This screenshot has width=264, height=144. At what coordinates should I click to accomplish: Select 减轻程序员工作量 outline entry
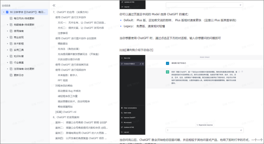pyautogui.click(x=67, y=96)
